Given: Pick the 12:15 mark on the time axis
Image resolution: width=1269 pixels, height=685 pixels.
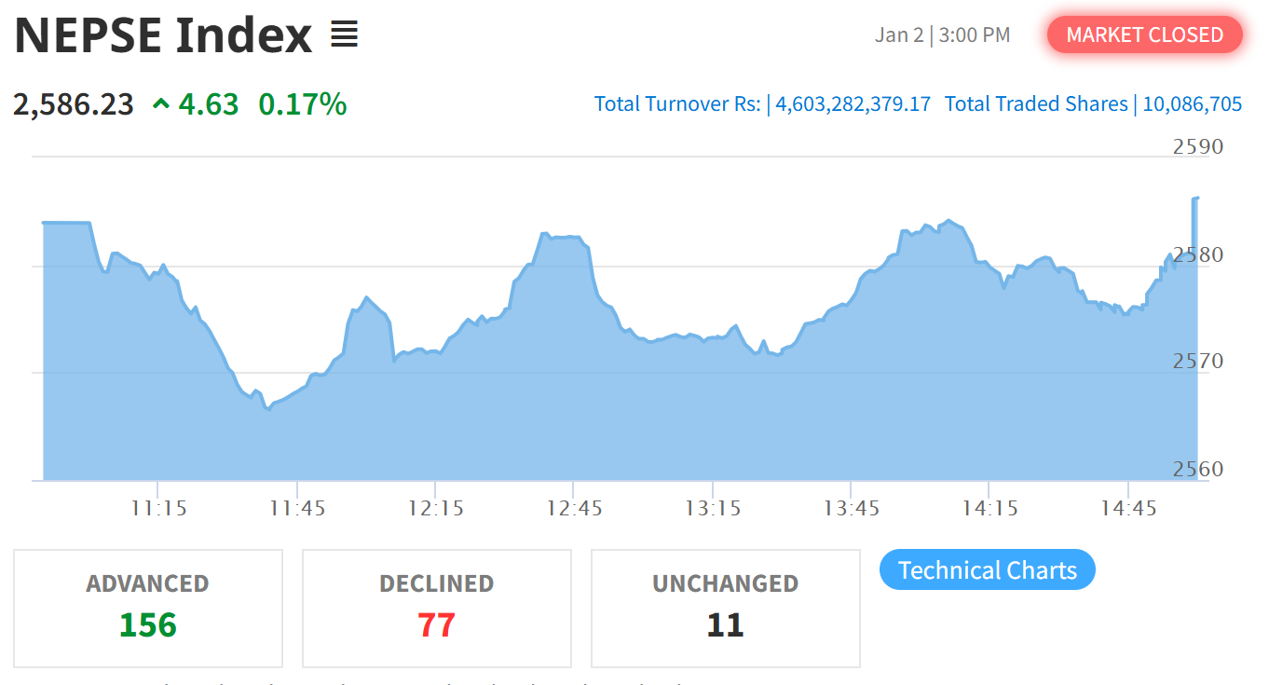Looking at the screenshot, I should tap(435, 508).
